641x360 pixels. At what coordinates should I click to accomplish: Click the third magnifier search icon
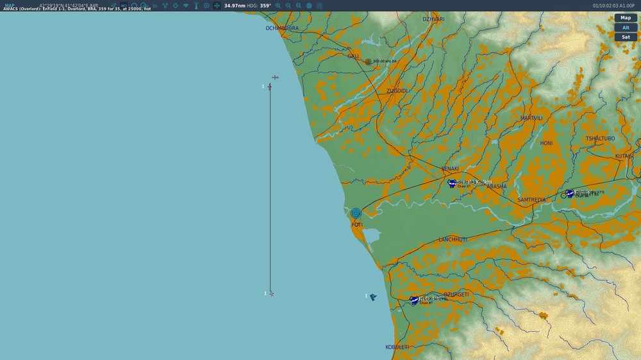tap(299, 6)
